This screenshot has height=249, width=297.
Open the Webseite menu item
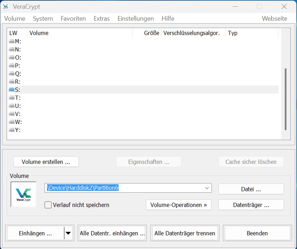(x=275, y=19)
